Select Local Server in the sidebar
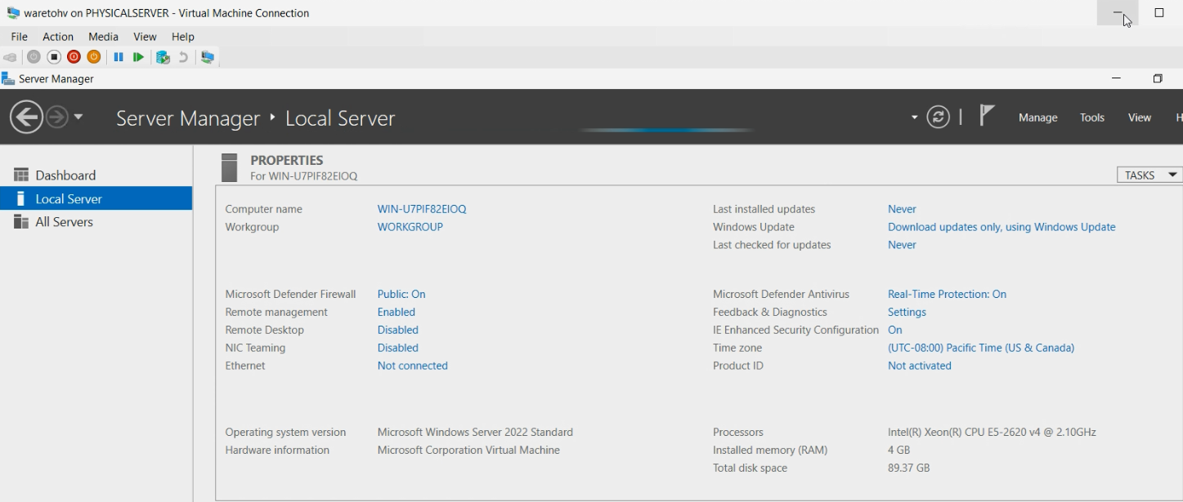Image resolution: width=1183 pixels, height=502 pixels. click(x=96, y=198)
